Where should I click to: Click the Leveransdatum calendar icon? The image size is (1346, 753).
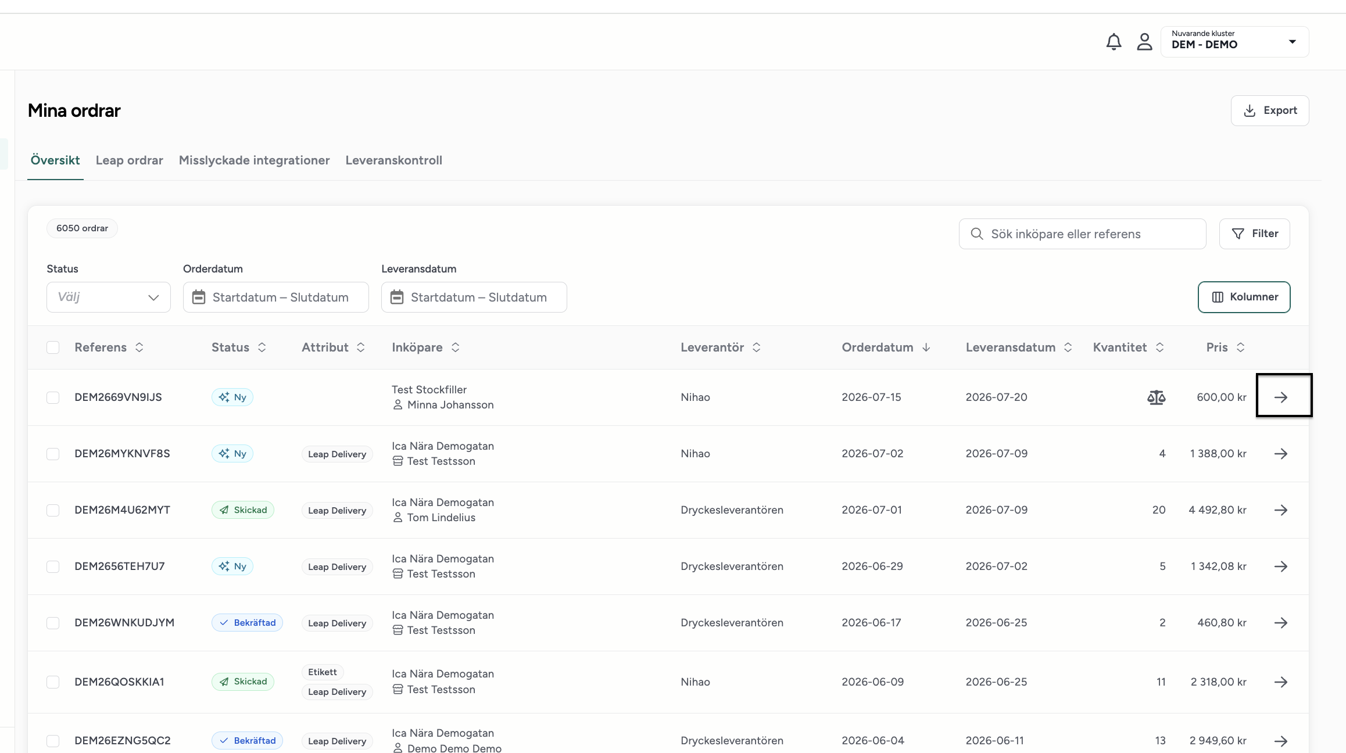point(397,297)
